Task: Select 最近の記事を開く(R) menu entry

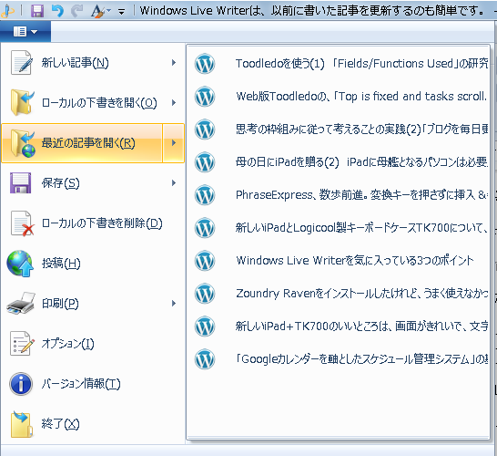Action: [82, 143]
